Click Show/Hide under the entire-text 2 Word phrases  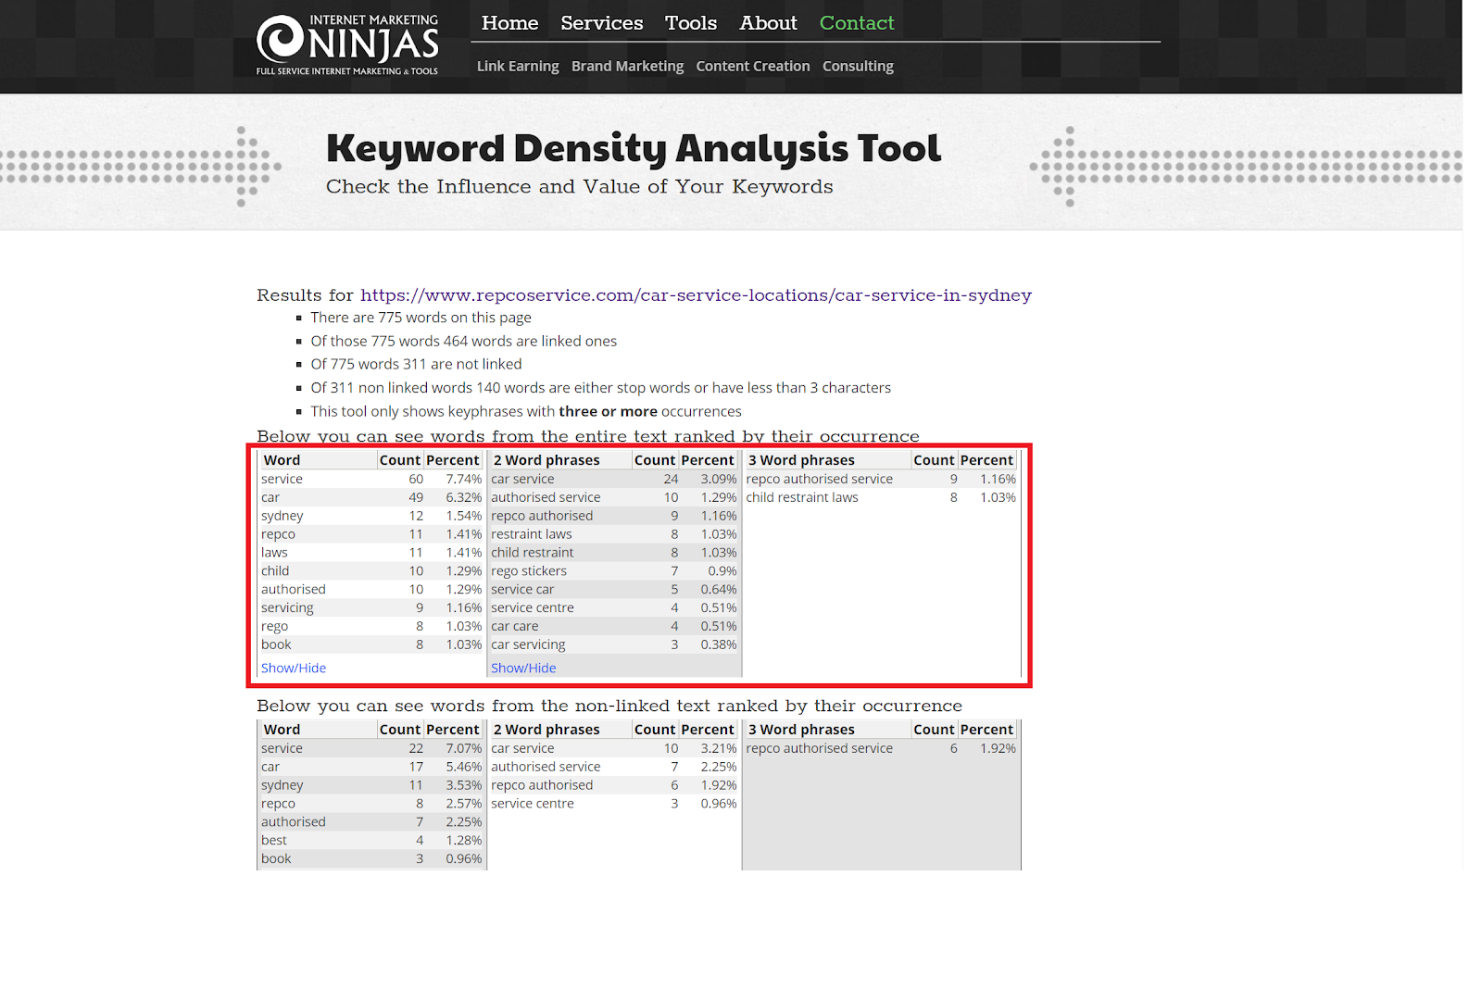[x=523, y=668]
